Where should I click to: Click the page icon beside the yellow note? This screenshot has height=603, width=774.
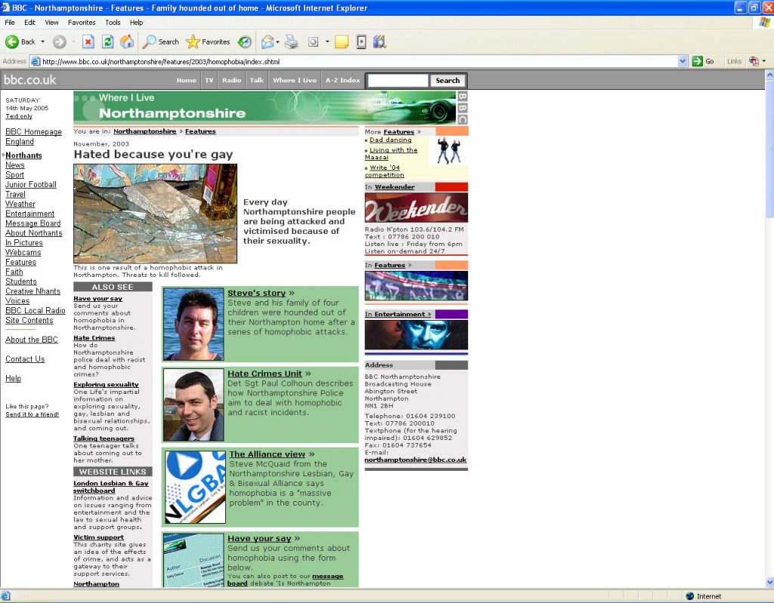[361, 42]
